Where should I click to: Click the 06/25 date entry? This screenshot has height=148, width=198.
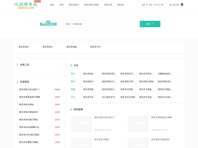57,89
